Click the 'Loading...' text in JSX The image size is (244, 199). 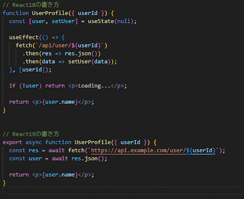(94, 86)
